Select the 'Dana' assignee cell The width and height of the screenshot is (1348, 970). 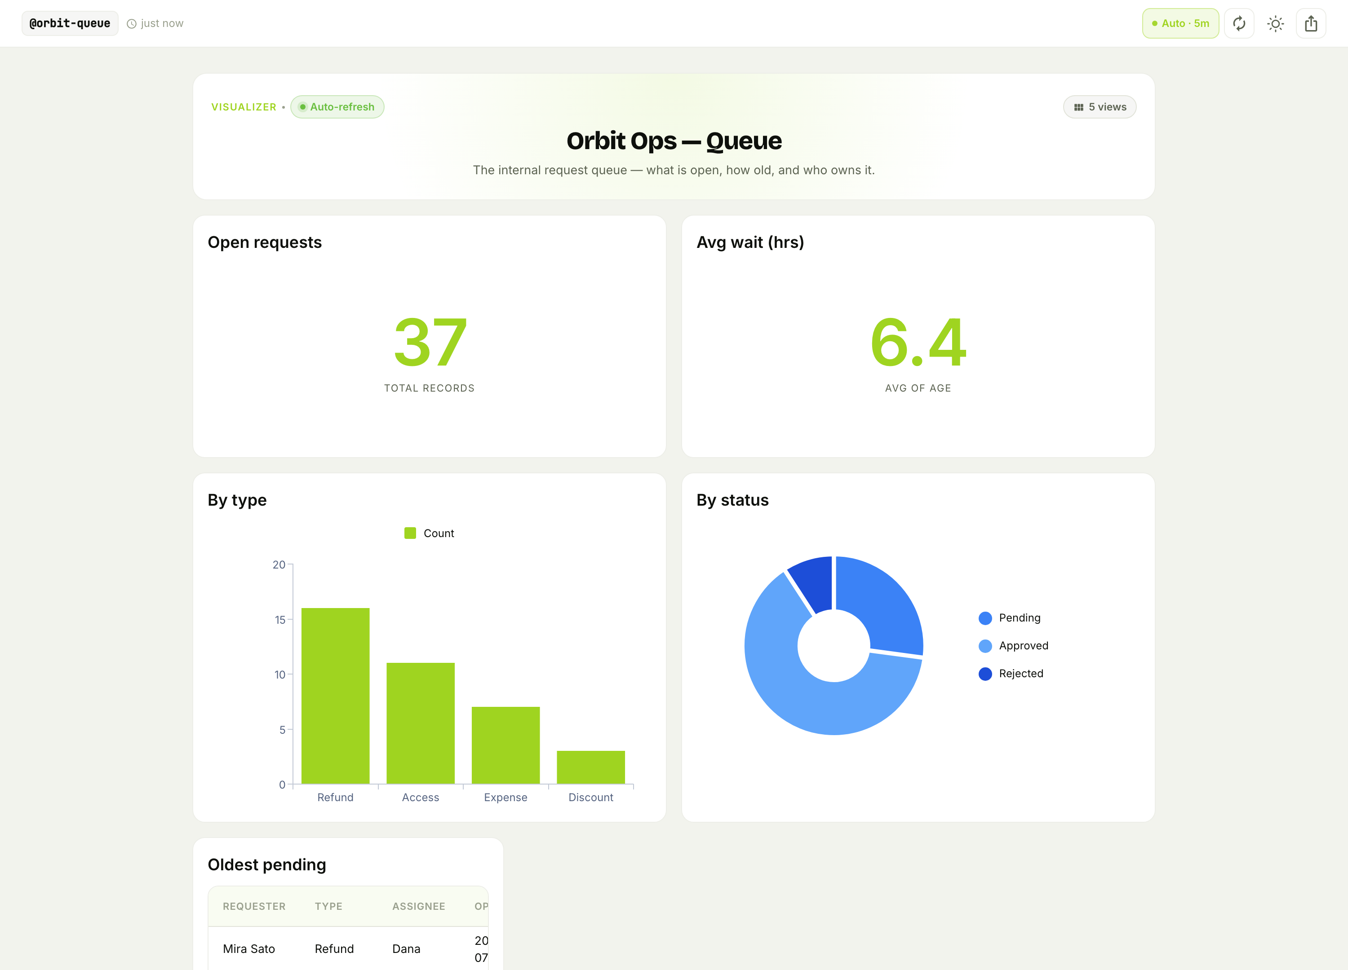pyautogui.click(x=406, y=949)
